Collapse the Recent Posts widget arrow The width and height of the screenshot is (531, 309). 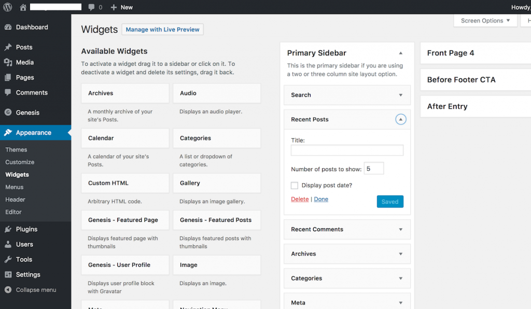click(401, 119)
